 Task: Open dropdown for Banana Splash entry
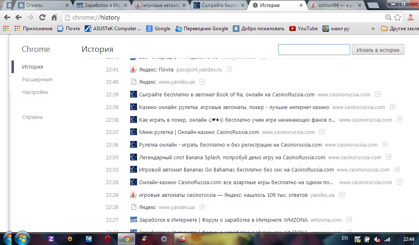point(389,157)
